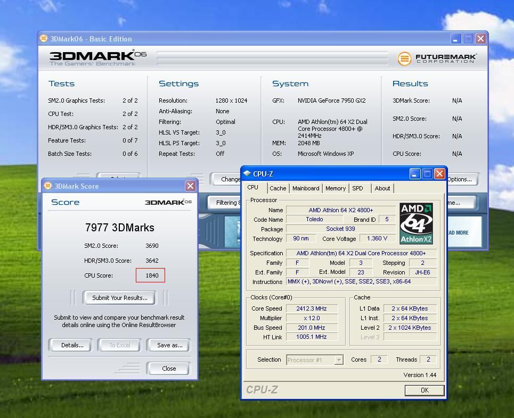Click the 3DMark Score window title icon

[48, 186]
